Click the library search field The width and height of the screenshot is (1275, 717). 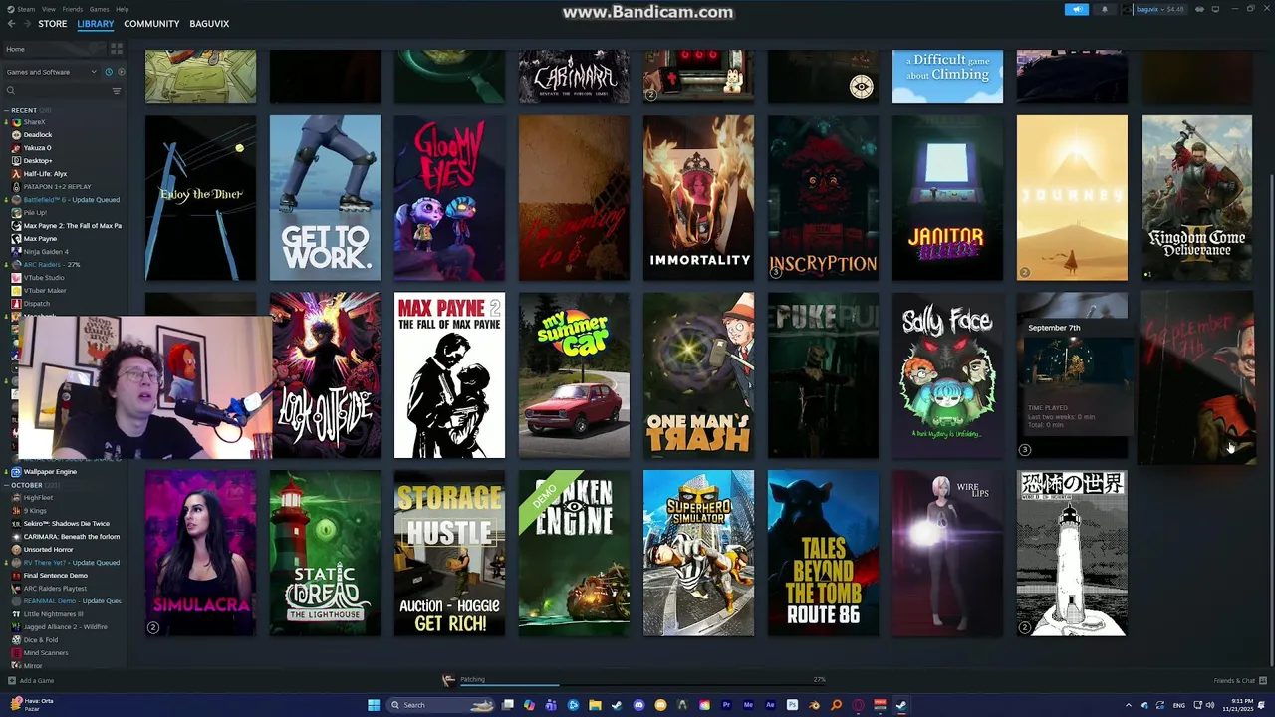(x=56, y=91)
